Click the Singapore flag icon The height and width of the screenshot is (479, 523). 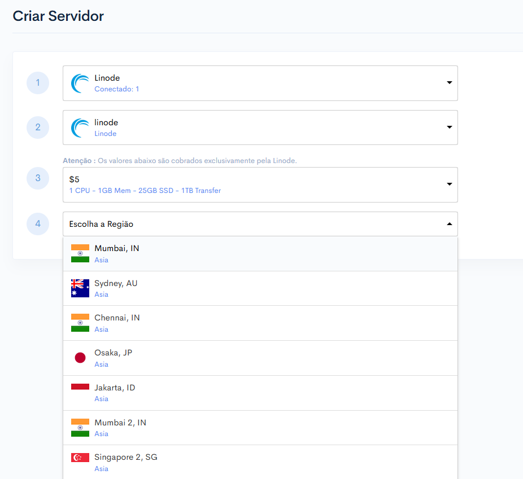click(x=80, y=458)
